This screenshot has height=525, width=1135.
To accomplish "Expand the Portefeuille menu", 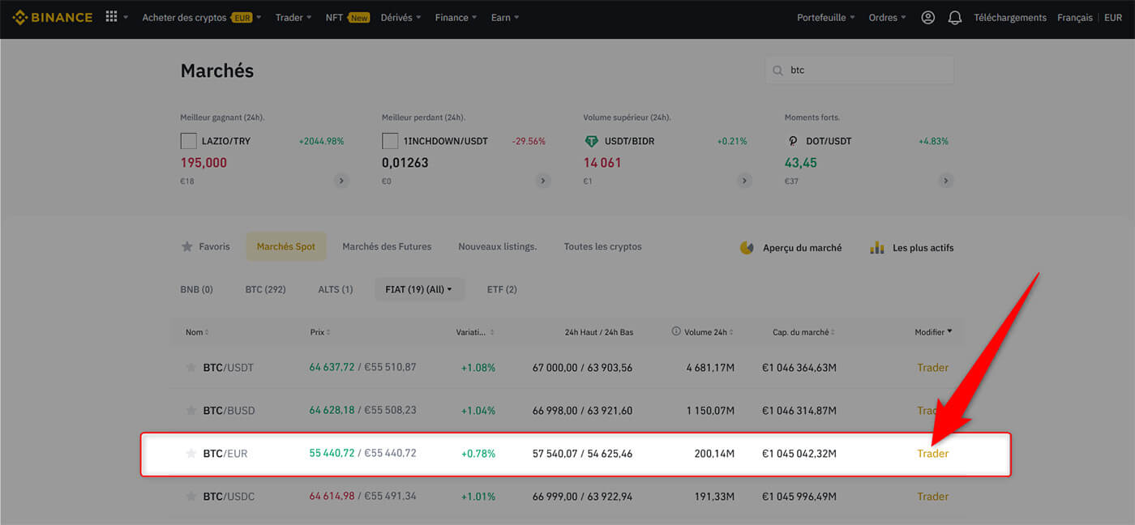I will (x=826, y=17).
